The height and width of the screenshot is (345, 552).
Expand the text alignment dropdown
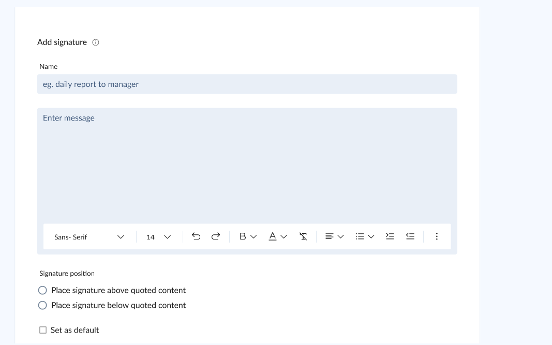(340, 237)
